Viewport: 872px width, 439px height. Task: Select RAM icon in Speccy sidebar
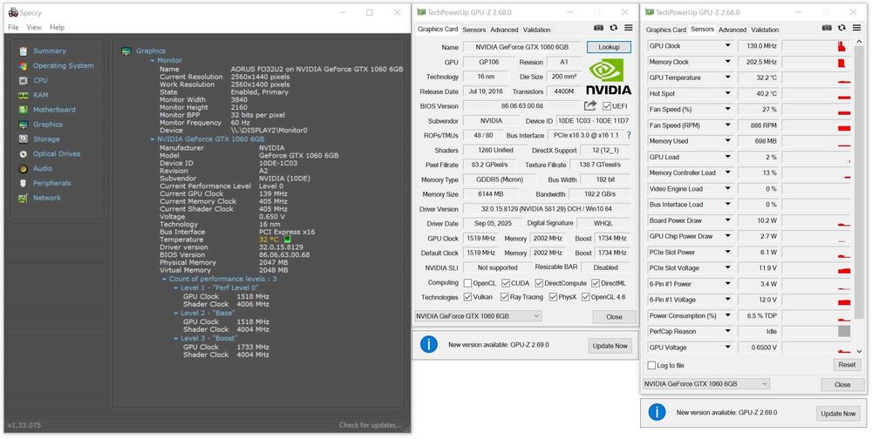23,95
